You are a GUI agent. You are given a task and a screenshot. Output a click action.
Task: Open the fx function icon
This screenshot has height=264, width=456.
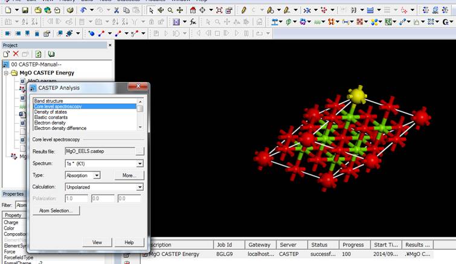pos(193,22)
